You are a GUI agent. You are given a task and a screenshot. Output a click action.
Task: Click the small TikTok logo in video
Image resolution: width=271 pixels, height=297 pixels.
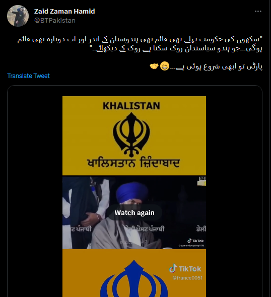(195, 241)
